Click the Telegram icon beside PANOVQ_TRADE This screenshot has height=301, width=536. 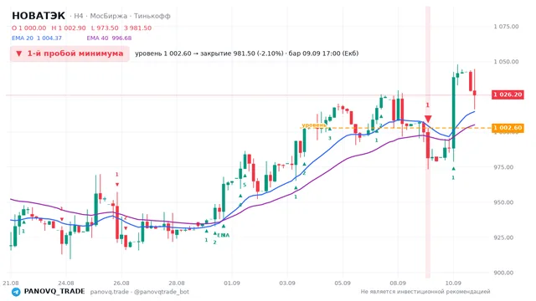tap(16, 292)
